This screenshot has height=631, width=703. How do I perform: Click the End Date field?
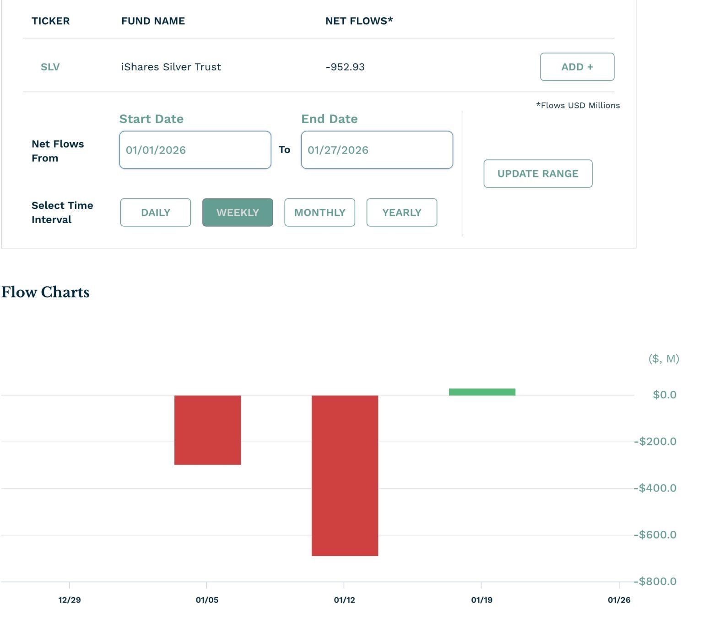[377, 150]
